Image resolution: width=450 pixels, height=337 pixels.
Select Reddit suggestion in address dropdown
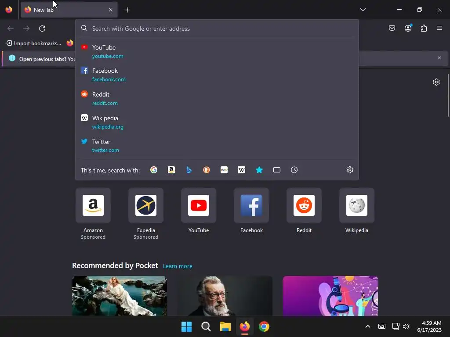point(217,98)
